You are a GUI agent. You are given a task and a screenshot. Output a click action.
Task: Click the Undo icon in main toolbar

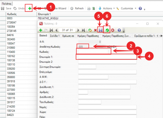pos(15,8)
